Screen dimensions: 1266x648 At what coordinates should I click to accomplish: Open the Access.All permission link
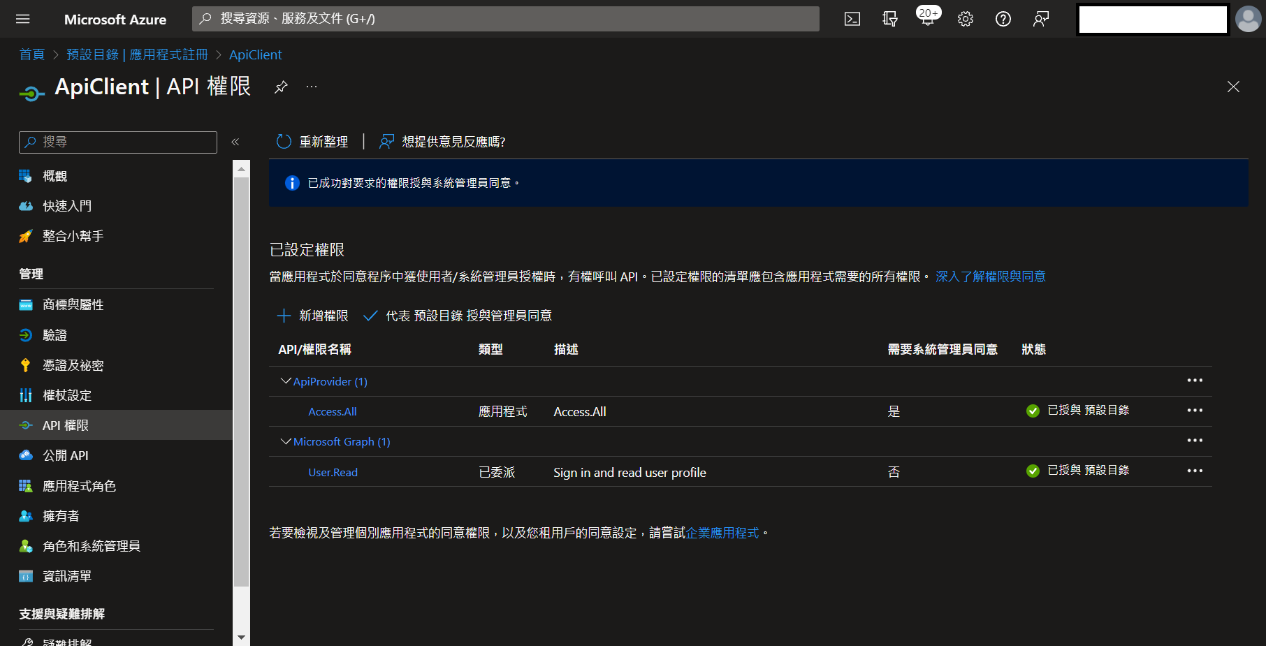tap(333, 412)
